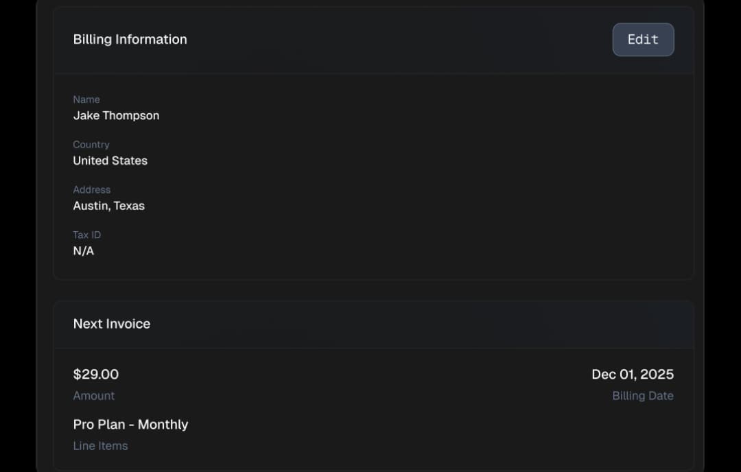Select the Country field label
The height and width of the screenshot is (472, 741).
coord(91,145)
